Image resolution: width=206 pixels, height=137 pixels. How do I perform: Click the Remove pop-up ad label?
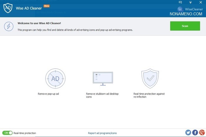(49, 94)
